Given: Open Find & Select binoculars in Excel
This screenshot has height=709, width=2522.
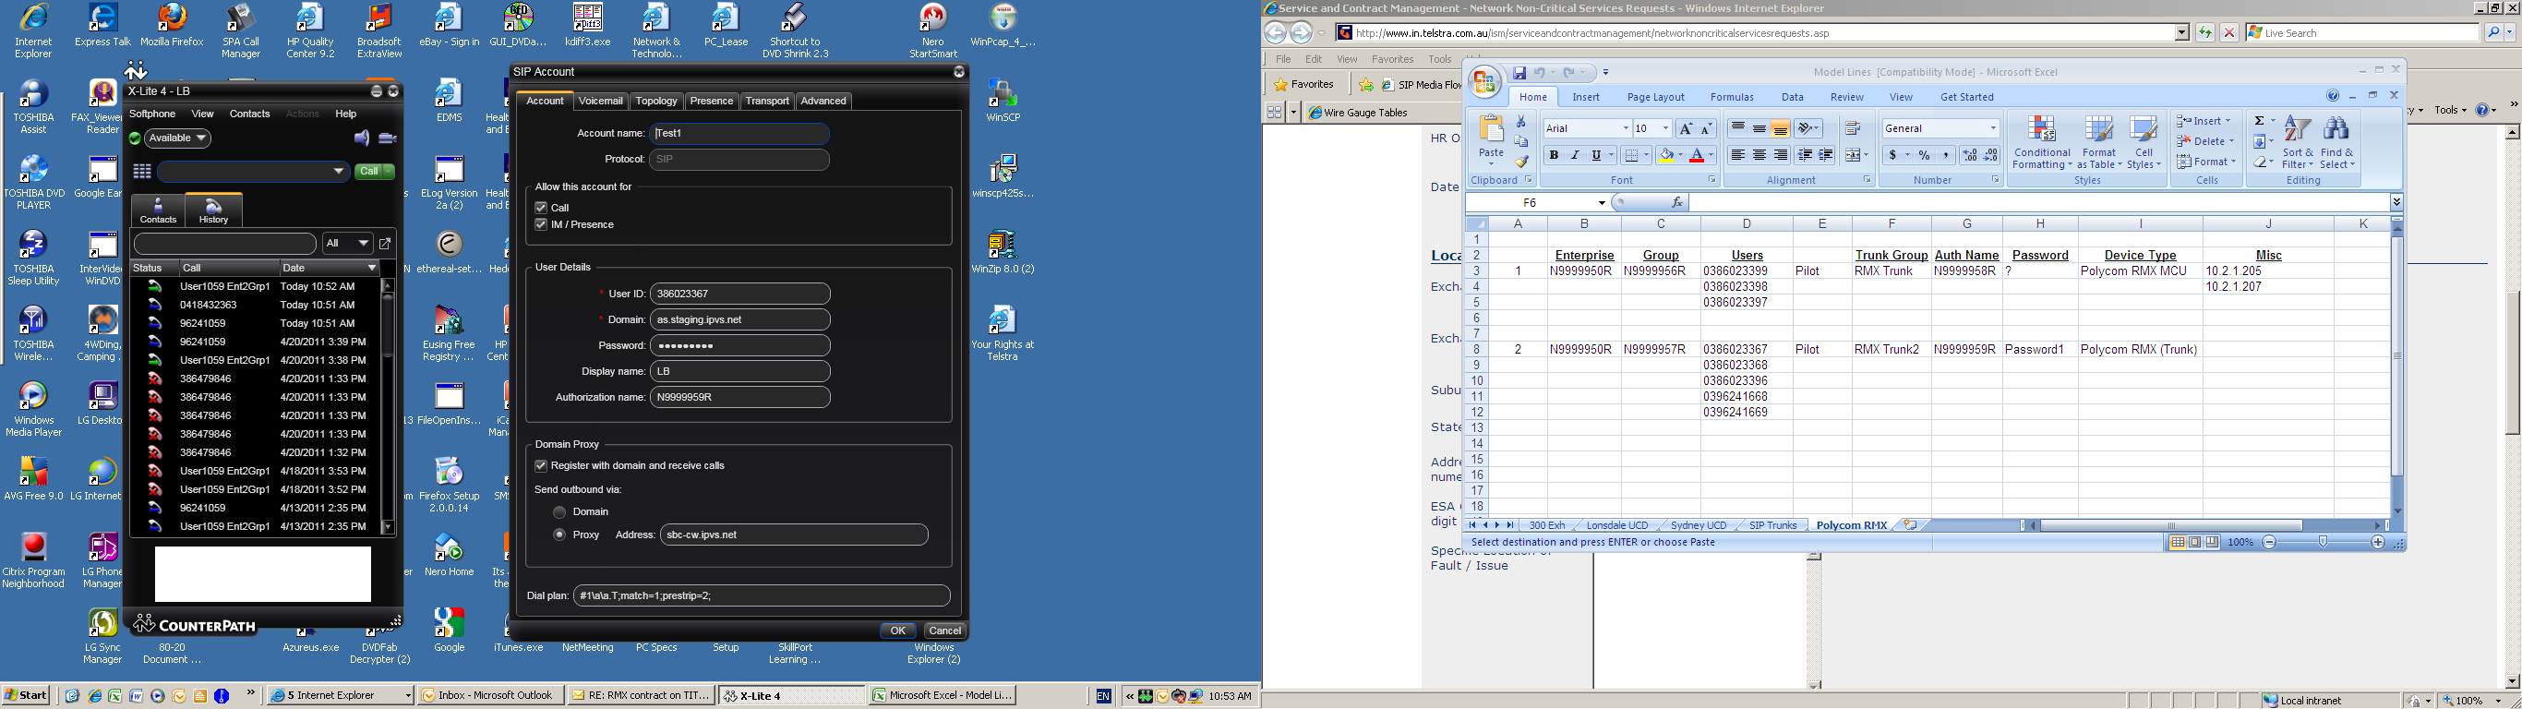Looking at the screenshot, I should pyautogui.click(x=2336, y=142).
